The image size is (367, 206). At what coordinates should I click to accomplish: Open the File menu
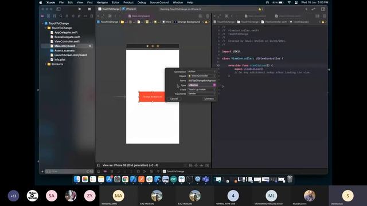[x=61, y=2]
